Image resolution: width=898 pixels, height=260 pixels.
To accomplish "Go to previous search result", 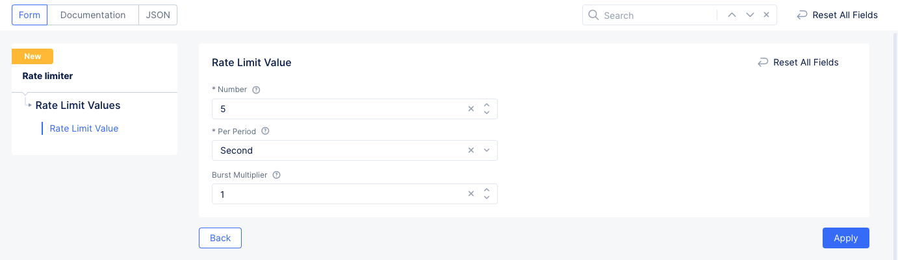I will (732, 15).
